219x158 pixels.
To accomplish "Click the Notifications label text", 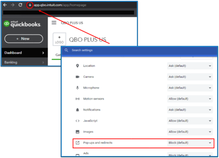I will (92, 110).
